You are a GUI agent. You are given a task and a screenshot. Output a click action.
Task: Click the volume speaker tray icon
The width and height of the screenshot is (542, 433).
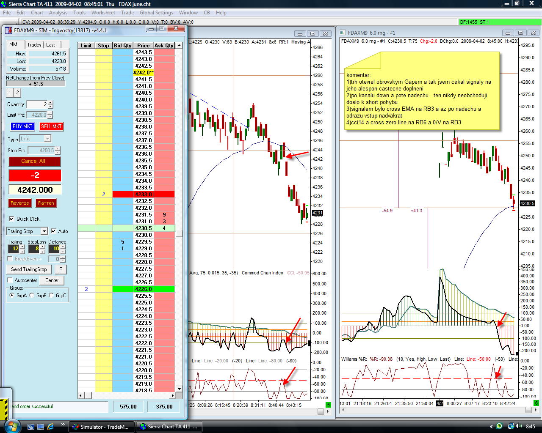pos(519,426)
